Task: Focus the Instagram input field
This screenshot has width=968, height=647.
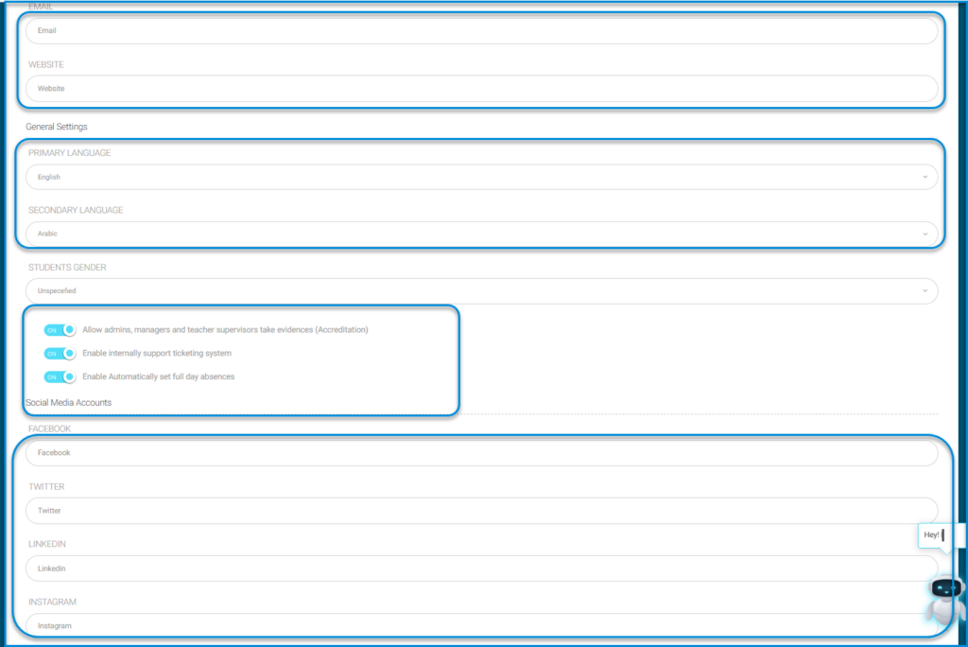Action: coord(481,626)
